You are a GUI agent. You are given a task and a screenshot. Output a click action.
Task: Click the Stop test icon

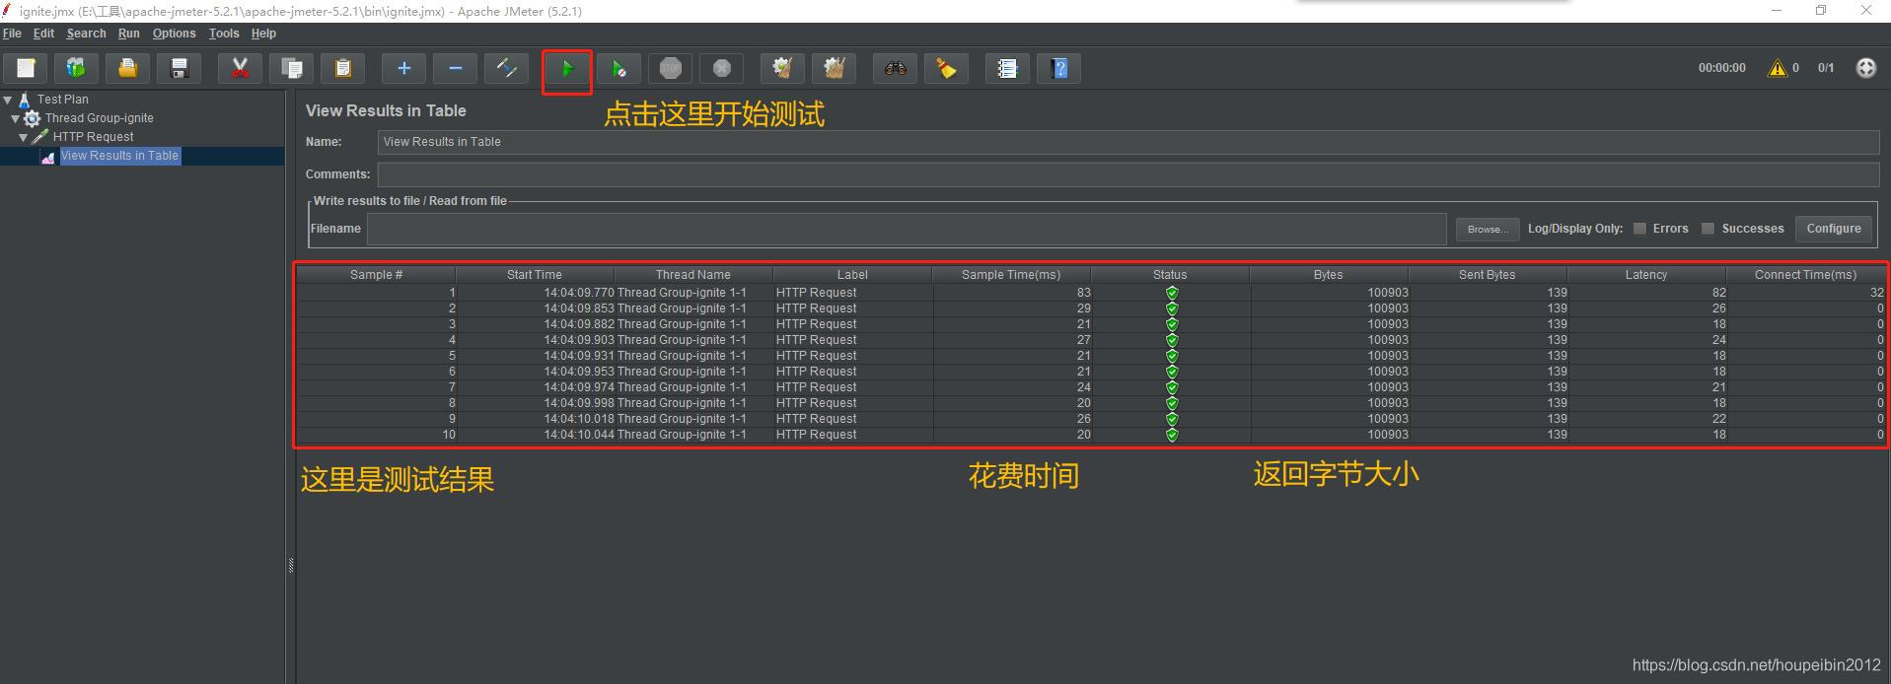coord(671,68)
